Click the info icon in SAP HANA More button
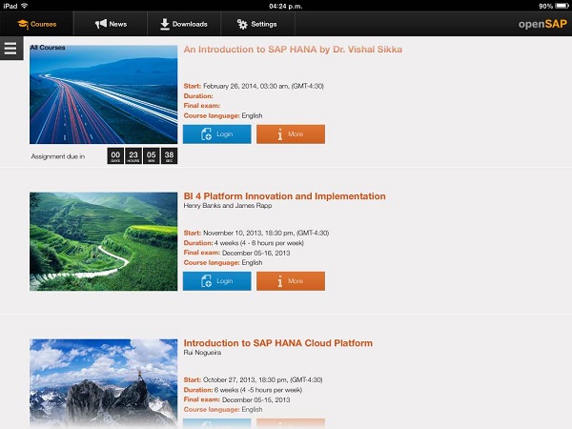The image size is (572, 429). [279, 134]
